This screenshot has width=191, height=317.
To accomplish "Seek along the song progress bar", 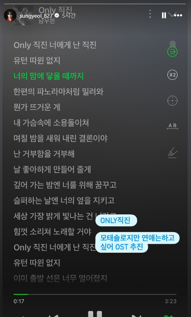I will (95, 294).
